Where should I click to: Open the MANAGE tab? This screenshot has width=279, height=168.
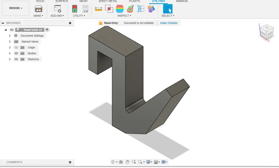click(x=182, y=1)
